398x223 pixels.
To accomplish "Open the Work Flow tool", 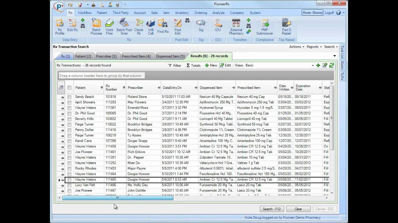I will (x=109, y=27).
